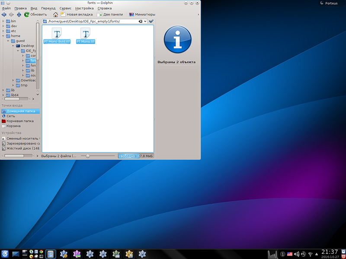This screenshot has width=346, height=259.
Task: Open the Правка menu
Action: coord(20,8)
